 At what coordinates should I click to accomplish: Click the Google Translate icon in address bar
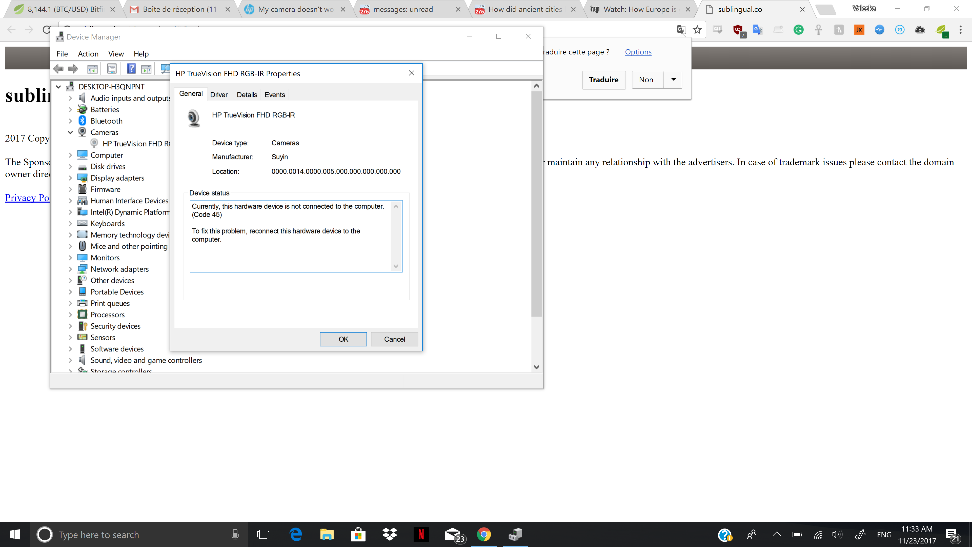click(x=681, y=30)
